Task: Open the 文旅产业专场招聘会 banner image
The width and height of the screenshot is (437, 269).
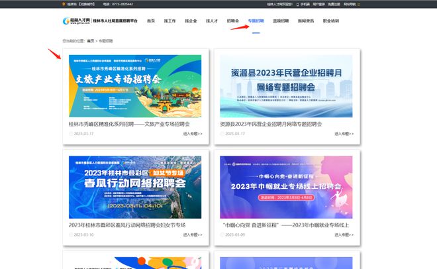Action: tap(135, 86)
